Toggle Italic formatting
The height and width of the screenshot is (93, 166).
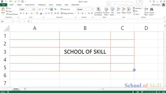coord(24,13)
